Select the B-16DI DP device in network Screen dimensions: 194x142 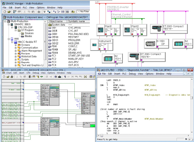pos(156,44)
